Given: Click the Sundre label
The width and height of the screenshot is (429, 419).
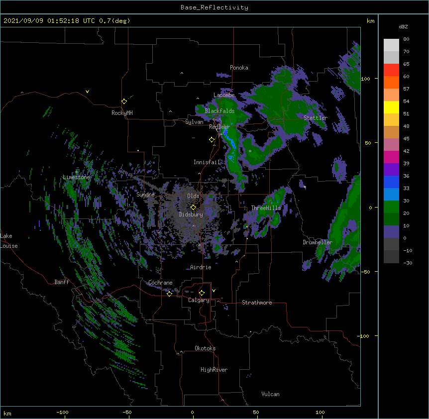Looking at the screenshot, I should [145, 195].
